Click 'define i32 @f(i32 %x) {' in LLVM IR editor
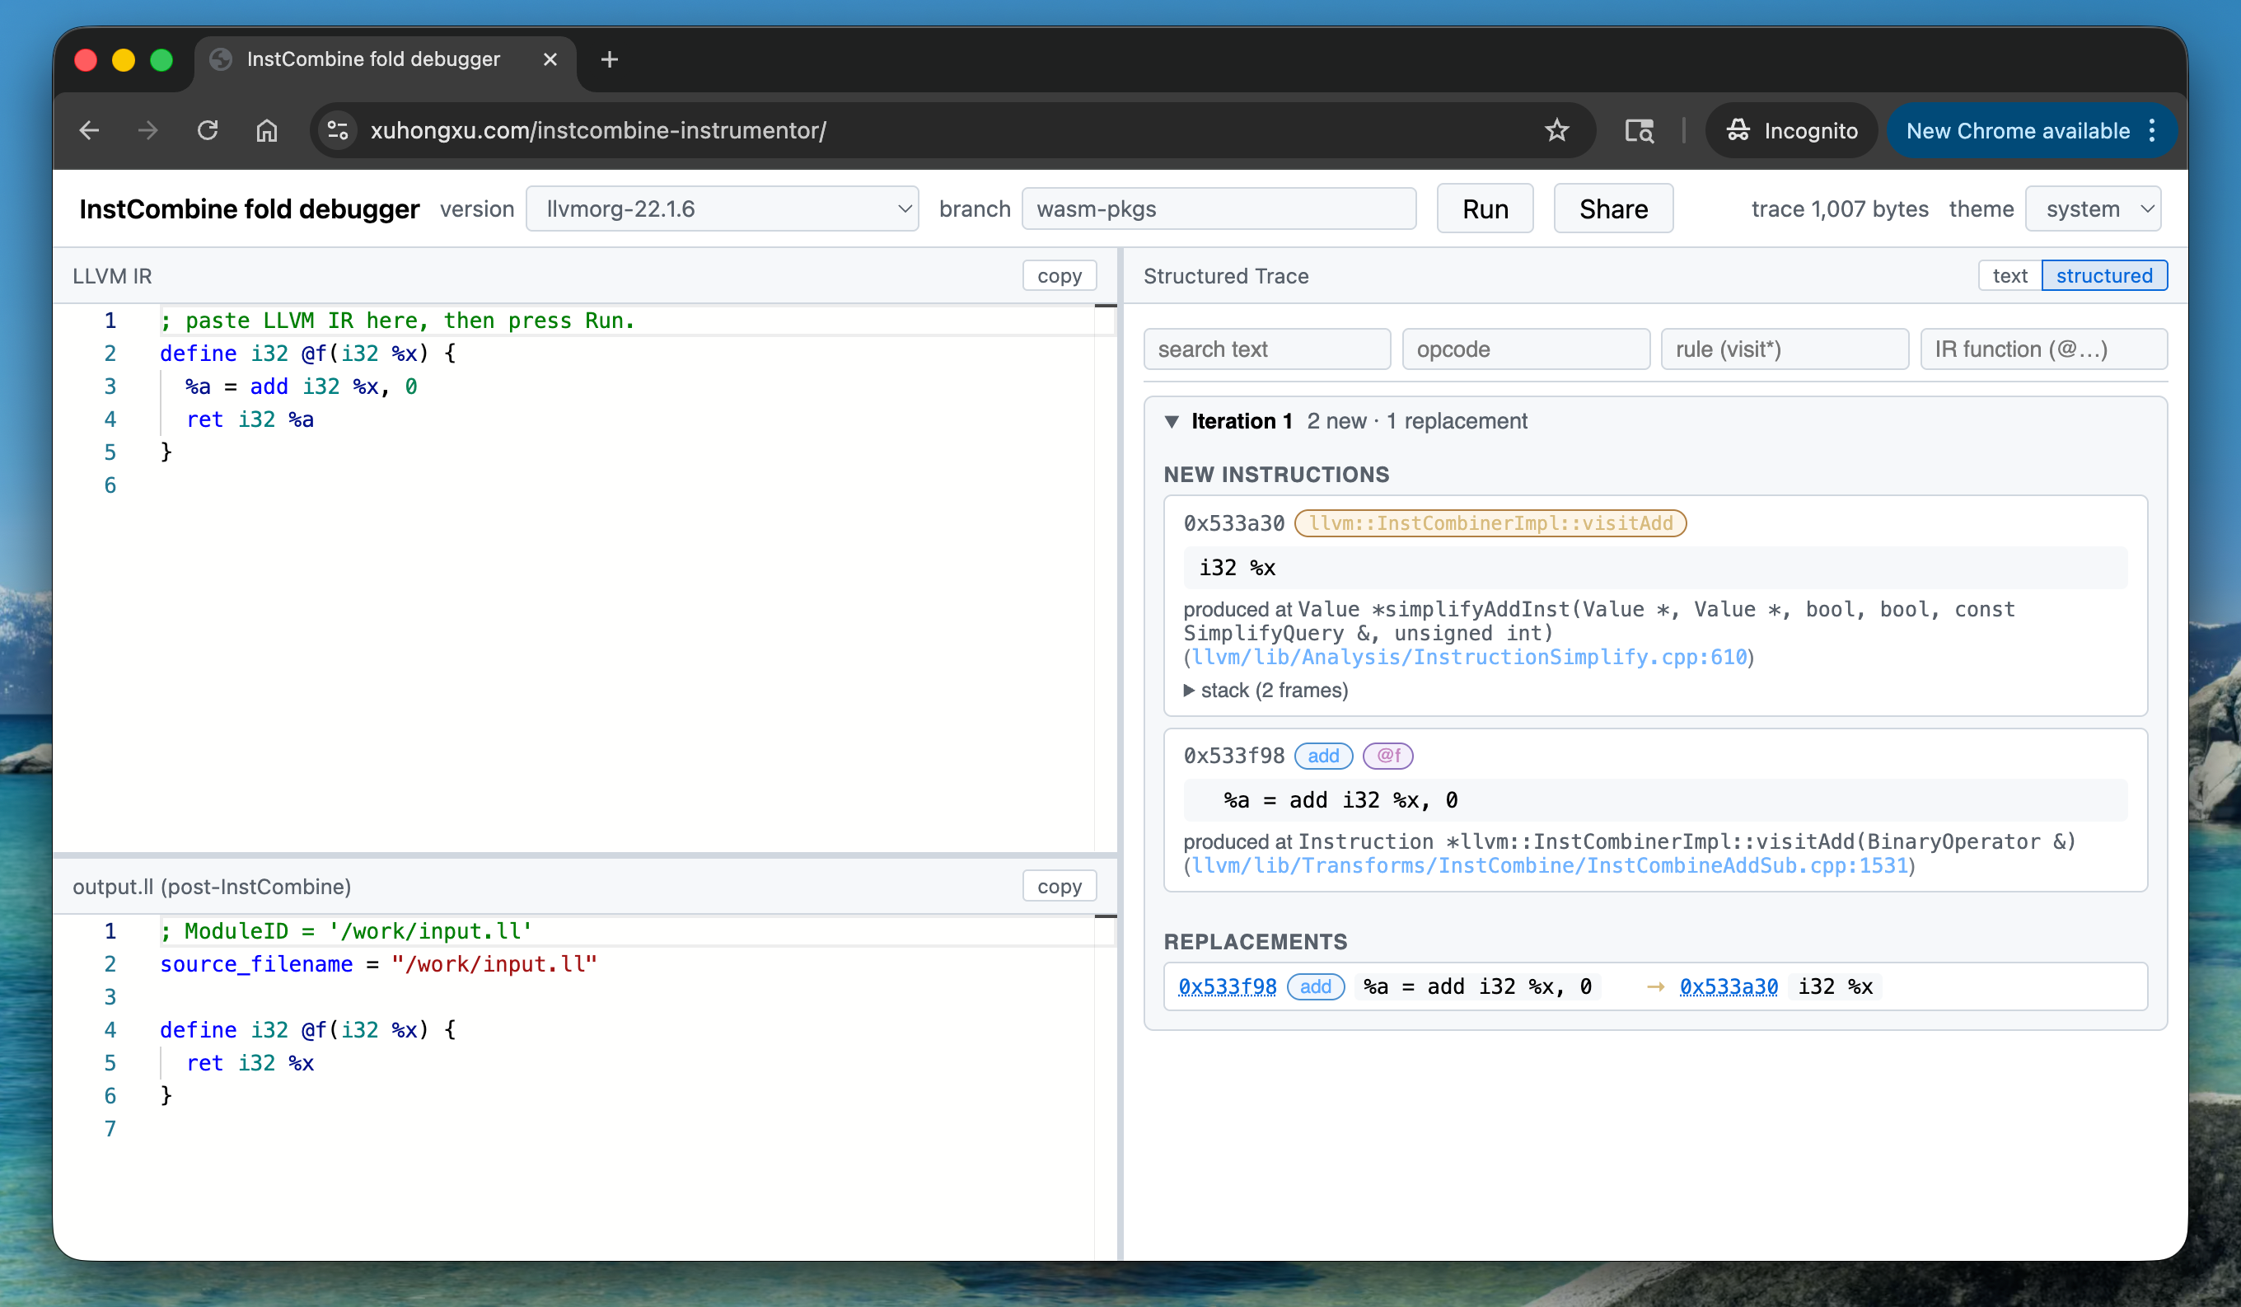This screenshot has width=2241, height=1307. tap(307, 354)
